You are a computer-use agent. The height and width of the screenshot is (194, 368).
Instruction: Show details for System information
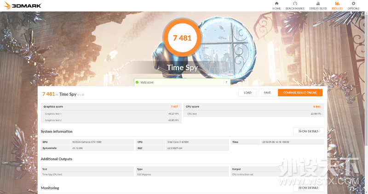click(308, 131)
